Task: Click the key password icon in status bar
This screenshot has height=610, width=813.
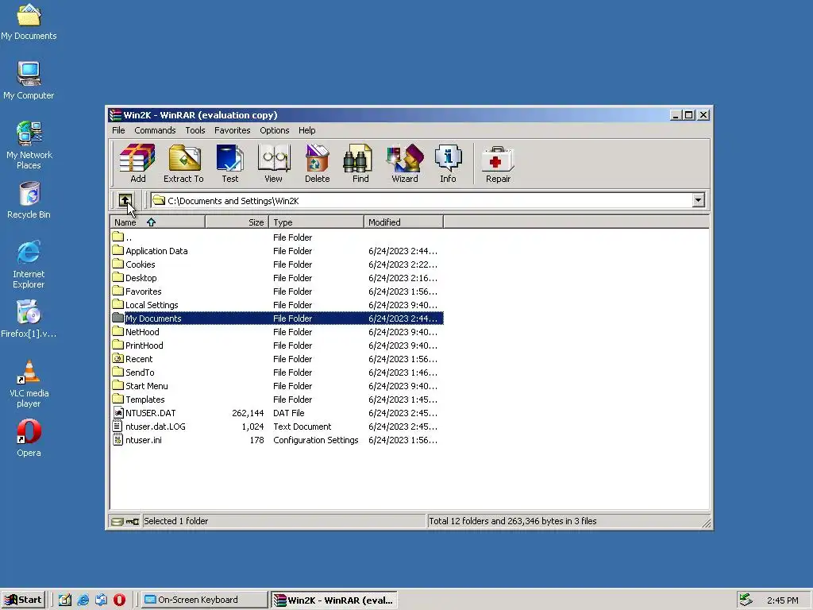Action: 133,521
